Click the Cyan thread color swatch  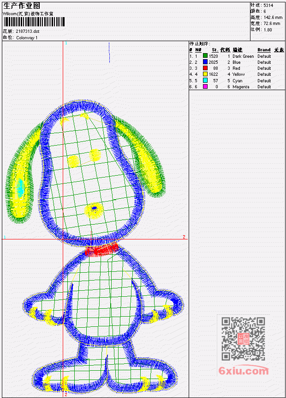click(205, 80)
